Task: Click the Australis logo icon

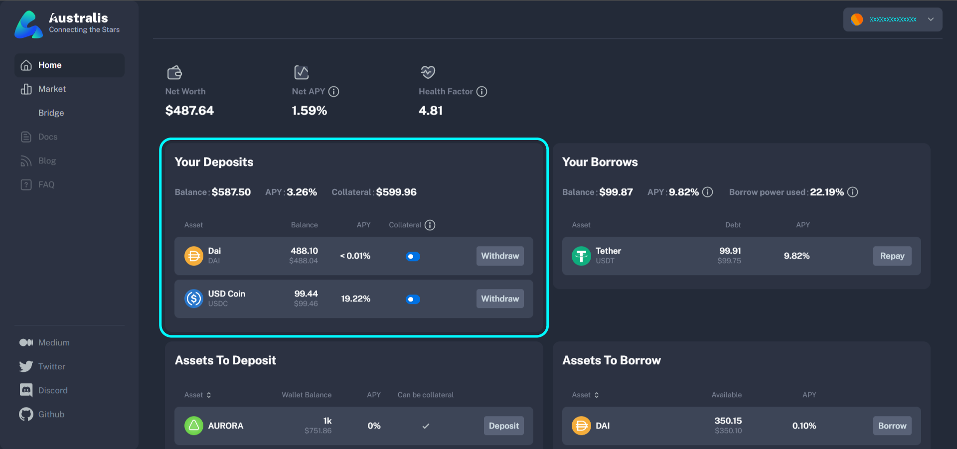Action: coord(29,24)
